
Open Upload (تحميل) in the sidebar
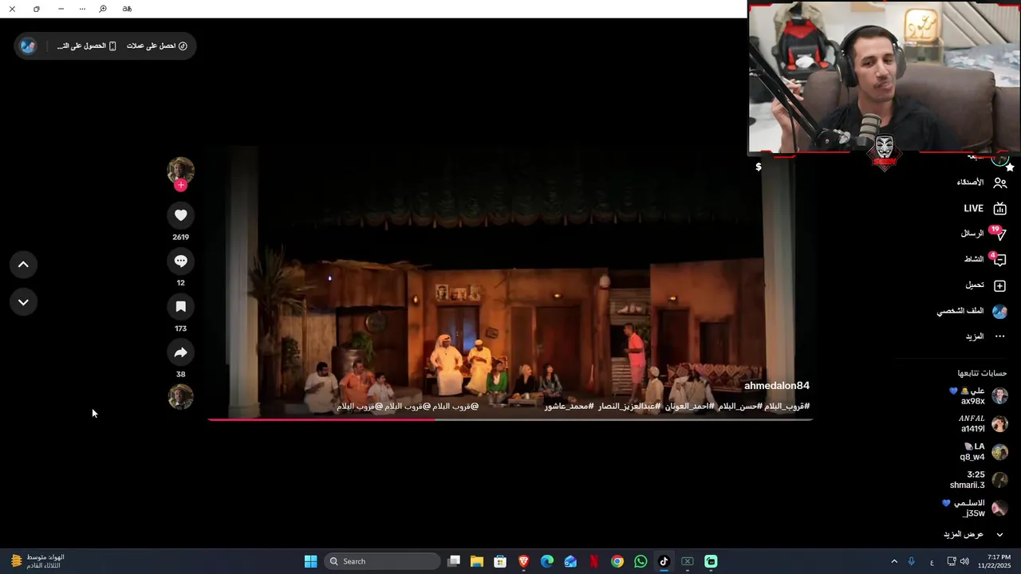[x=985, y=285]
